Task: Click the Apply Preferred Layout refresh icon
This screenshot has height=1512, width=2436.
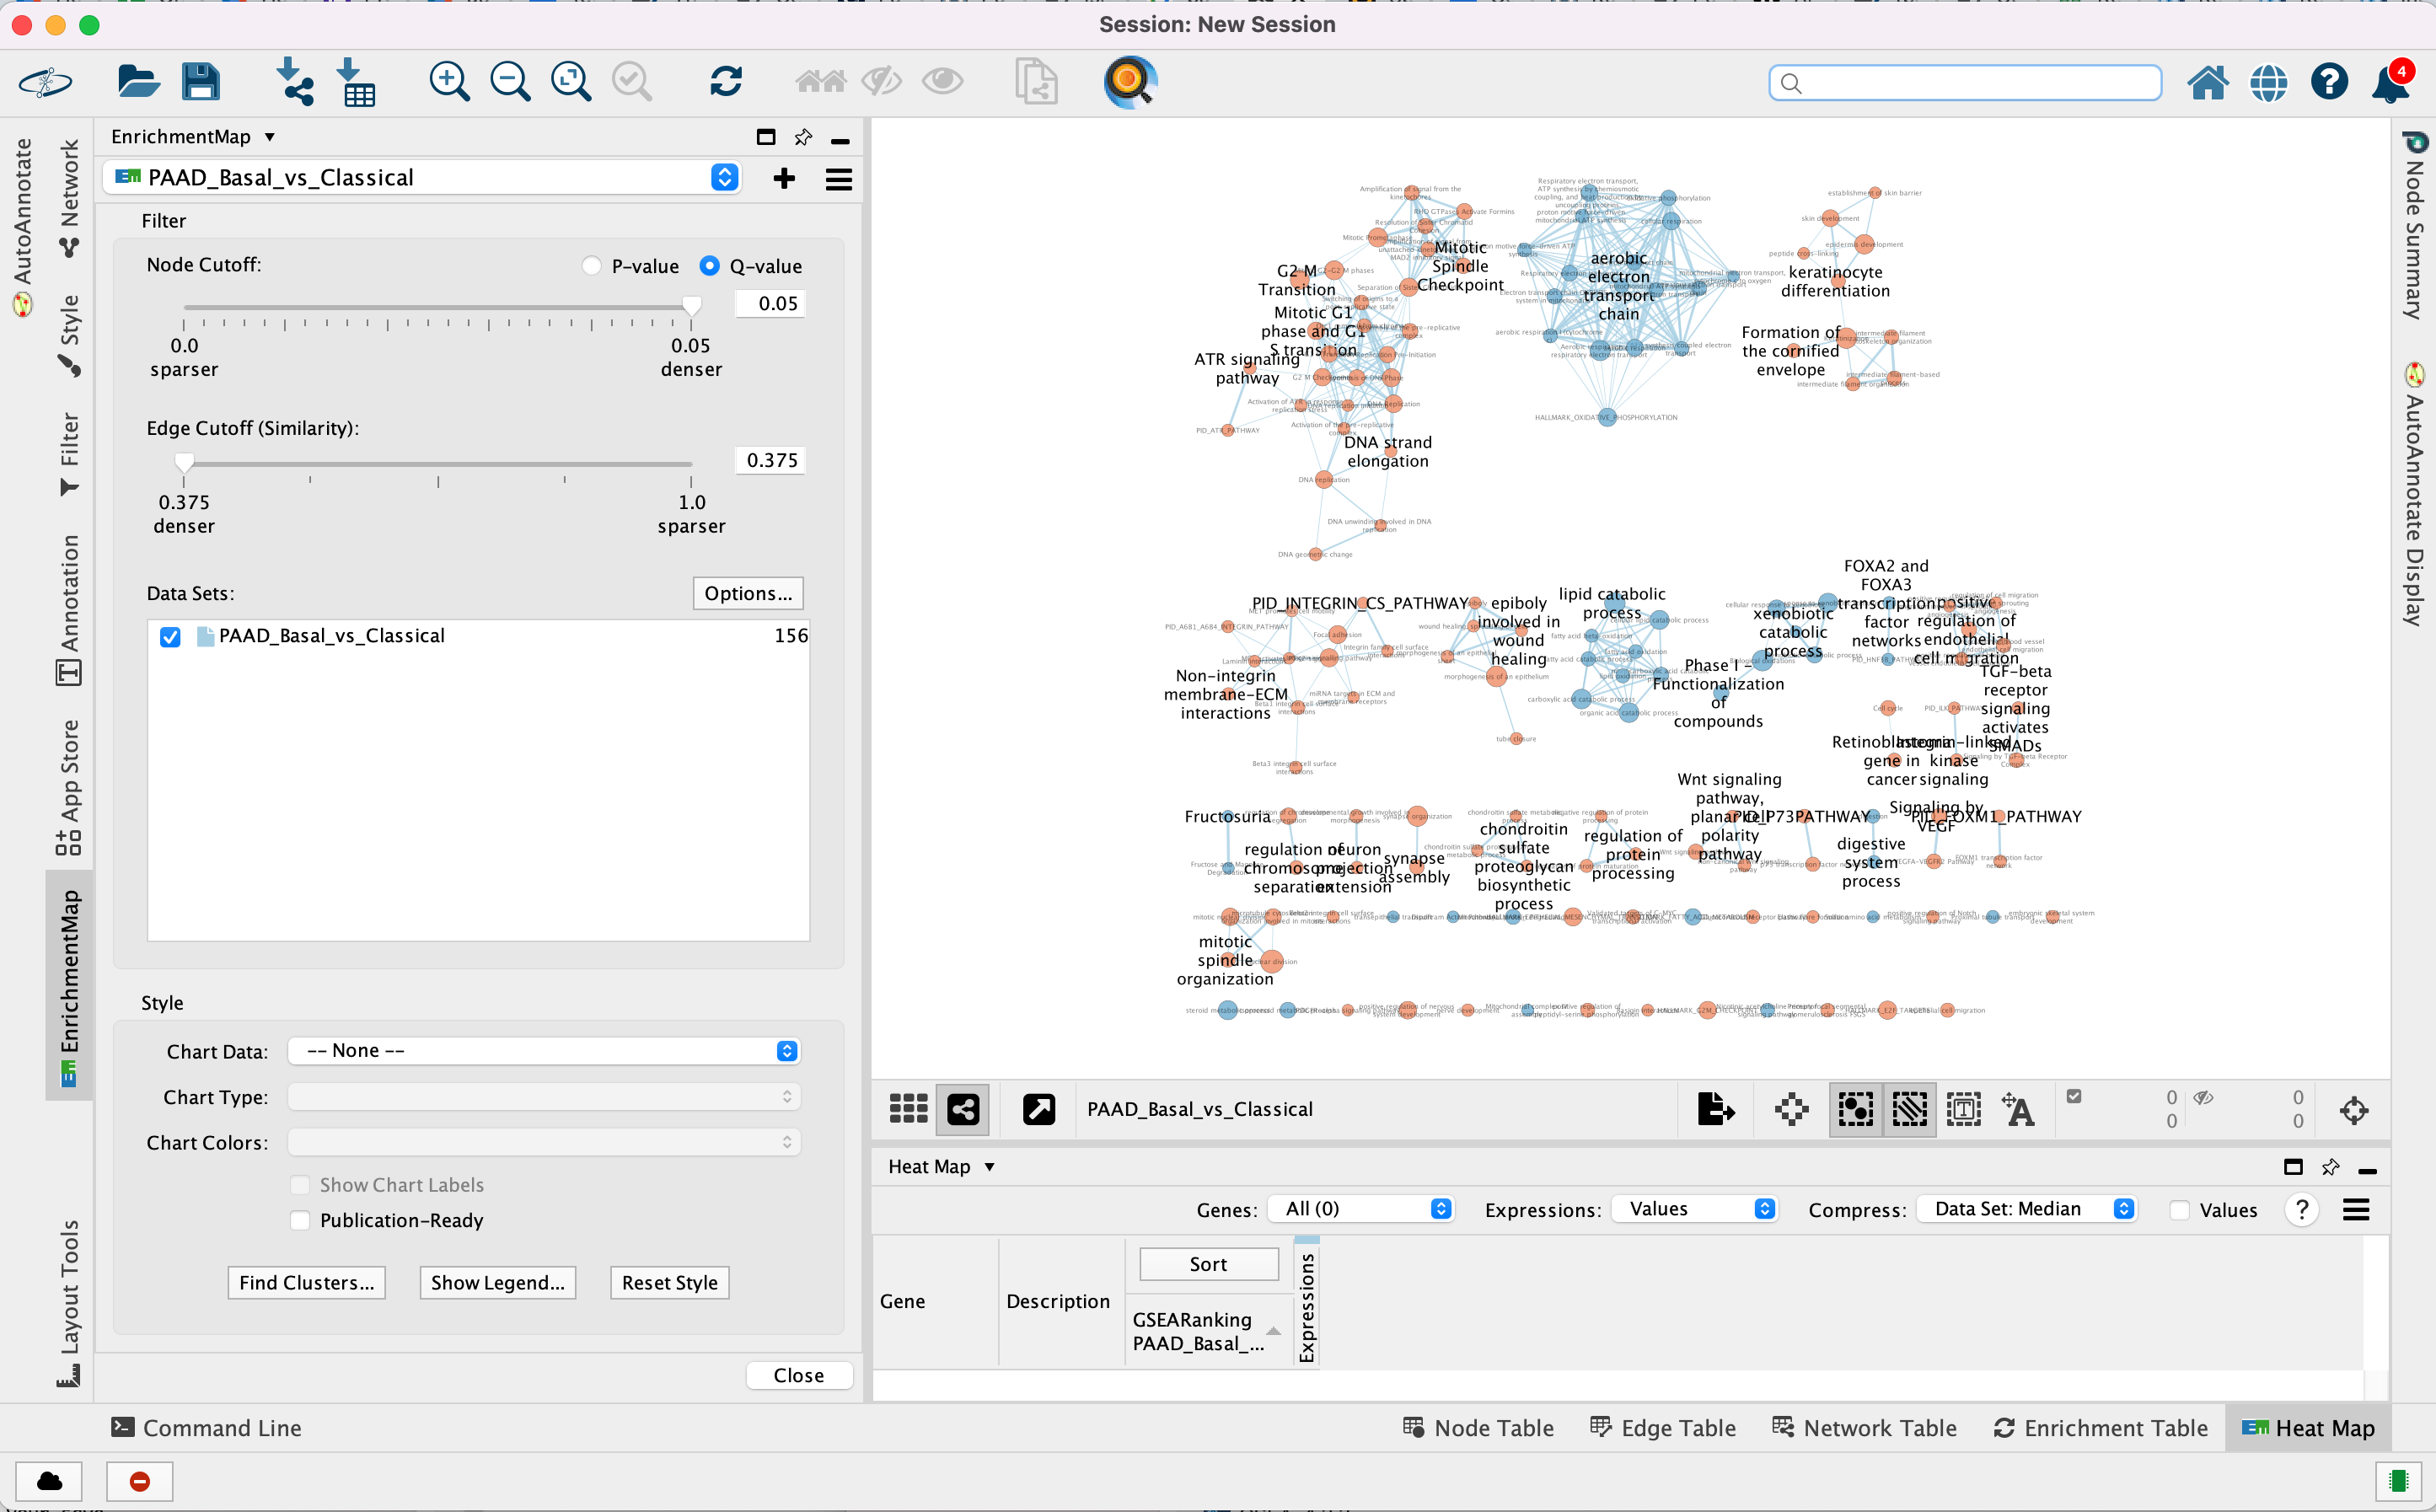Action: [x=725, y=82]
